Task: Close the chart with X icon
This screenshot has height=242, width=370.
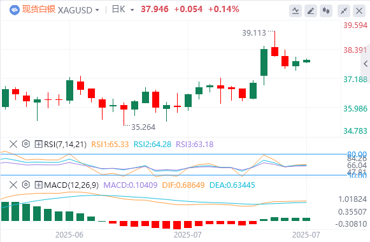Action: 359,11
